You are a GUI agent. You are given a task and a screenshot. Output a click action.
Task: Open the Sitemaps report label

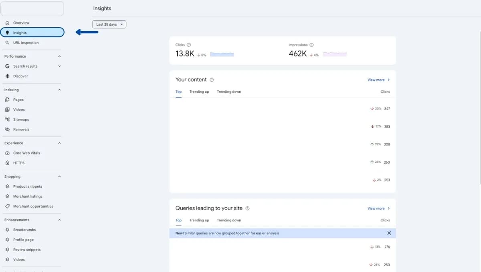tap(21, 120)
